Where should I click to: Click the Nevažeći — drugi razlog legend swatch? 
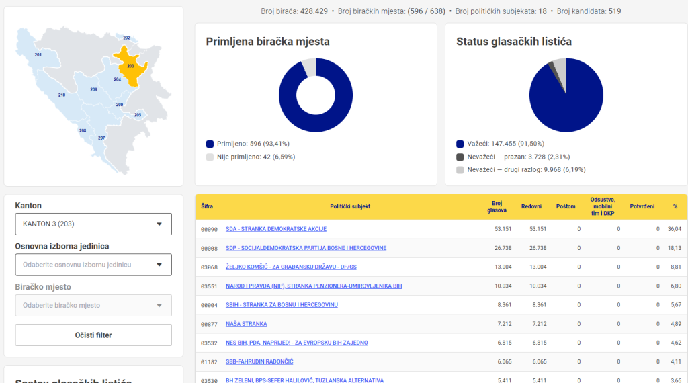[460, 170]
